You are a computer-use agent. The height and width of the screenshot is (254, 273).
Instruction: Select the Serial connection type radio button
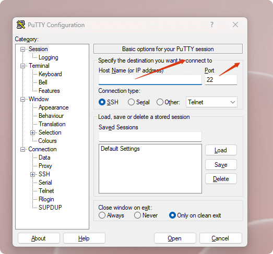(x=131, y=102)
